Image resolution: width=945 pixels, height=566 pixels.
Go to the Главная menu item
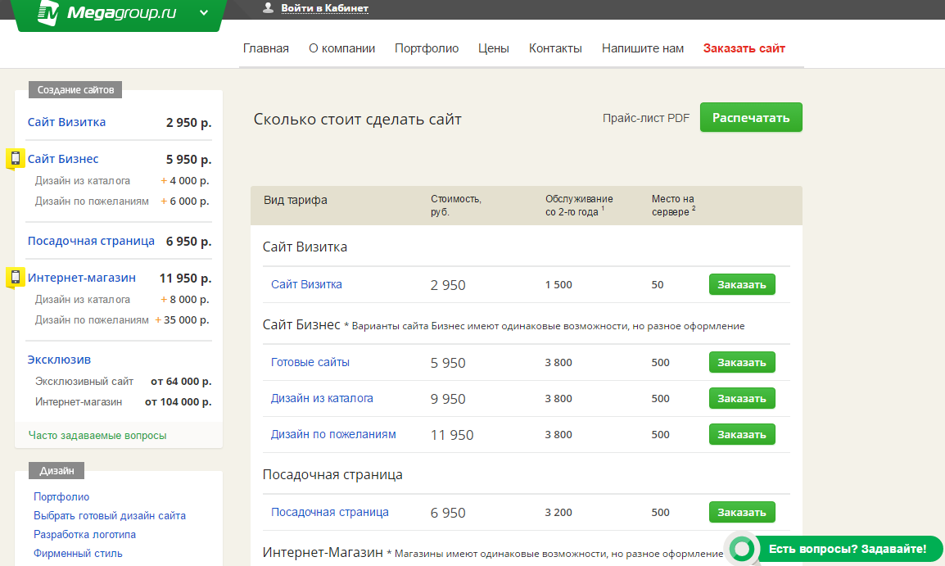266,48
